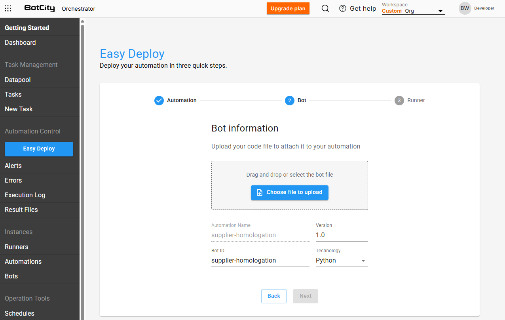Image resolution: width=505 pixels, height=320 pixels.
Task: Click the Runner step label
Action: (x=416, y=101)
